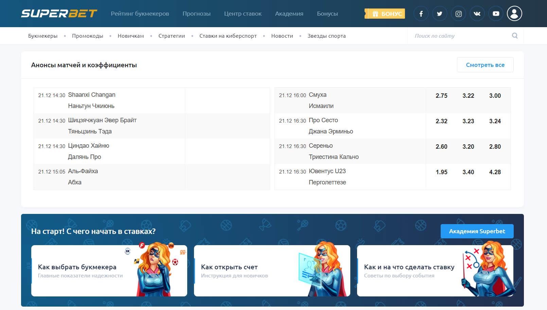Go to Промокоды submenu link
Viewport: 547px width, 310px height.
pos(88,36)
